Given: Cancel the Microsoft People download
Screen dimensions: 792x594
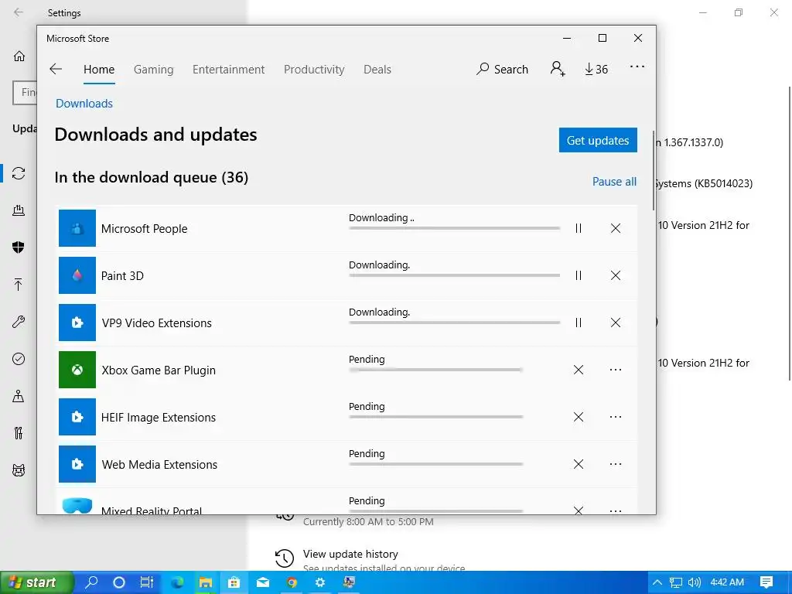Looking at the screenshot, I should pyautogui.click(x=615, y=228).
